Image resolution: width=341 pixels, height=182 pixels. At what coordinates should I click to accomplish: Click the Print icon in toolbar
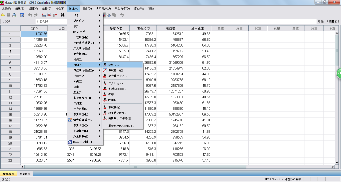click(x=14, y=15)
